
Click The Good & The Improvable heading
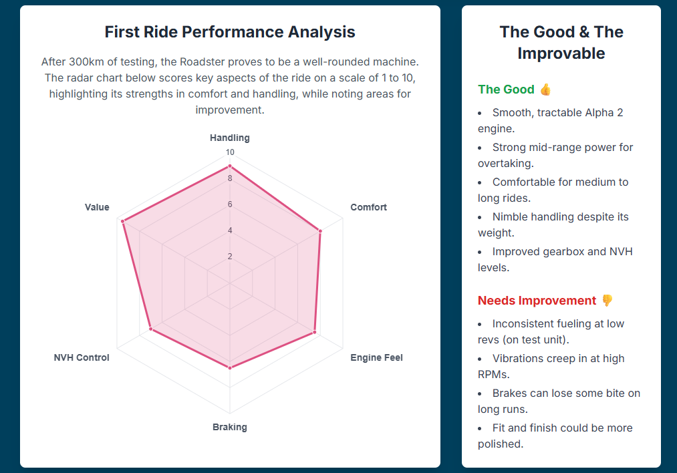561,42
